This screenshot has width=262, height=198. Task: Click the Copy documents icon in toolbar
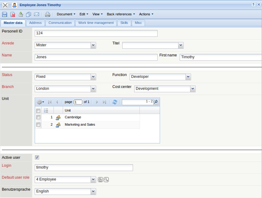tap(29, 14)
